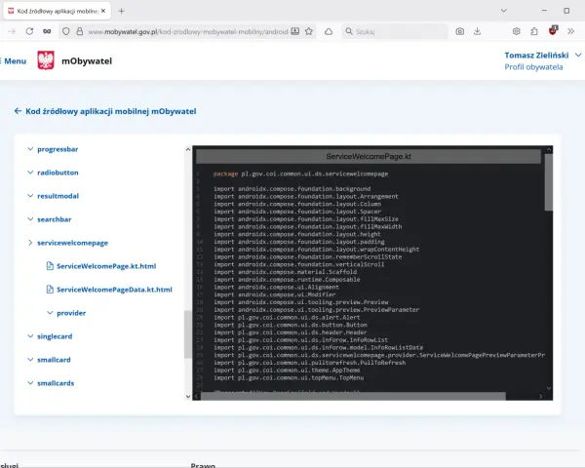
Task: Click the Profil obywatela link
Action: click(x=533, y=67)
